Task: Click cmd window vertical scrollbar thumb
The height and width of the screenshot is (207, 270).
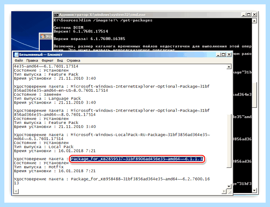Action: click(x=254, y=95)
